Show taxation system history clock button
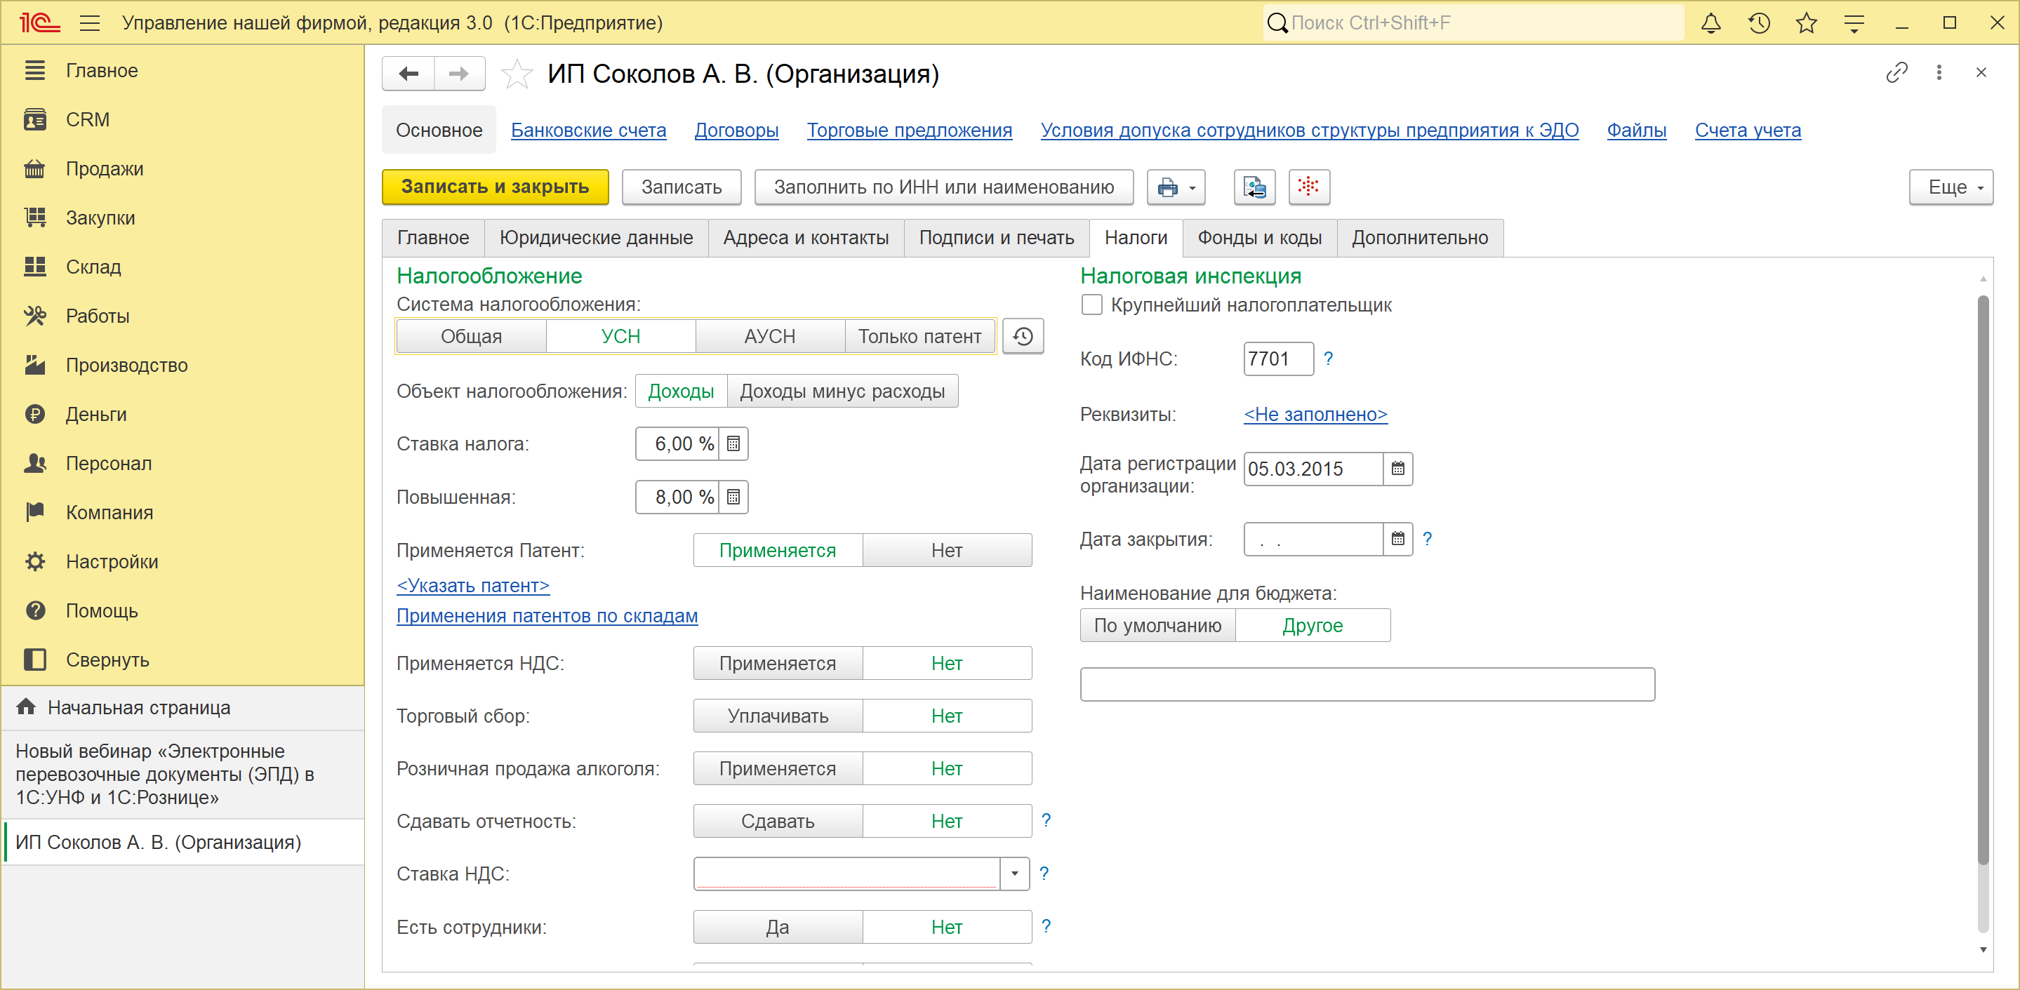The width and height of the screenshot is (2020, 990). pyautogui.click(x=1023, y=336)
